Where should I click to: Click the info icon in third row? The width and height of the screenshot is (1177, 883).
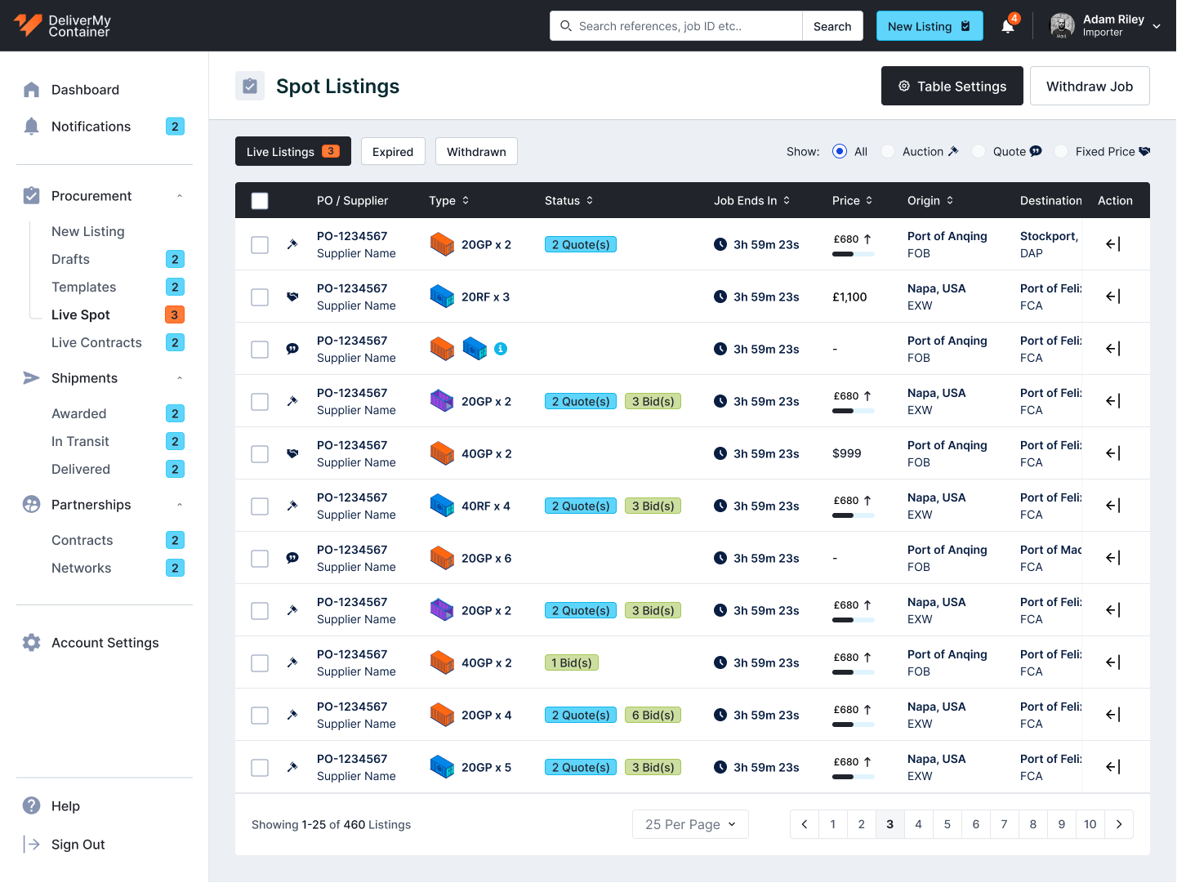click(x=501, y=349)
